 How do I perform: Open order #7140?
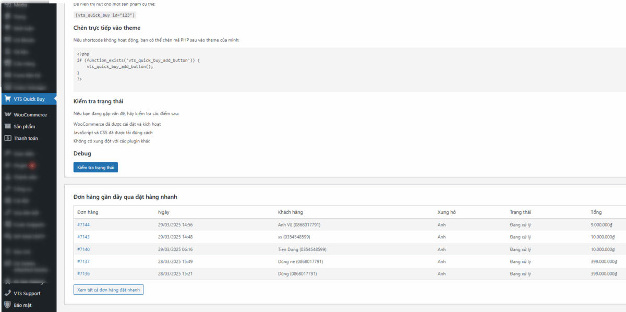tap(83, 249)
